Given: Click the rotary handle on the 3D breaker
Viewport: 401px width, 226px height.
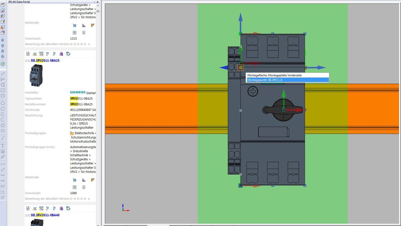Looking at the screenshot, I should [x=283, y=110].
